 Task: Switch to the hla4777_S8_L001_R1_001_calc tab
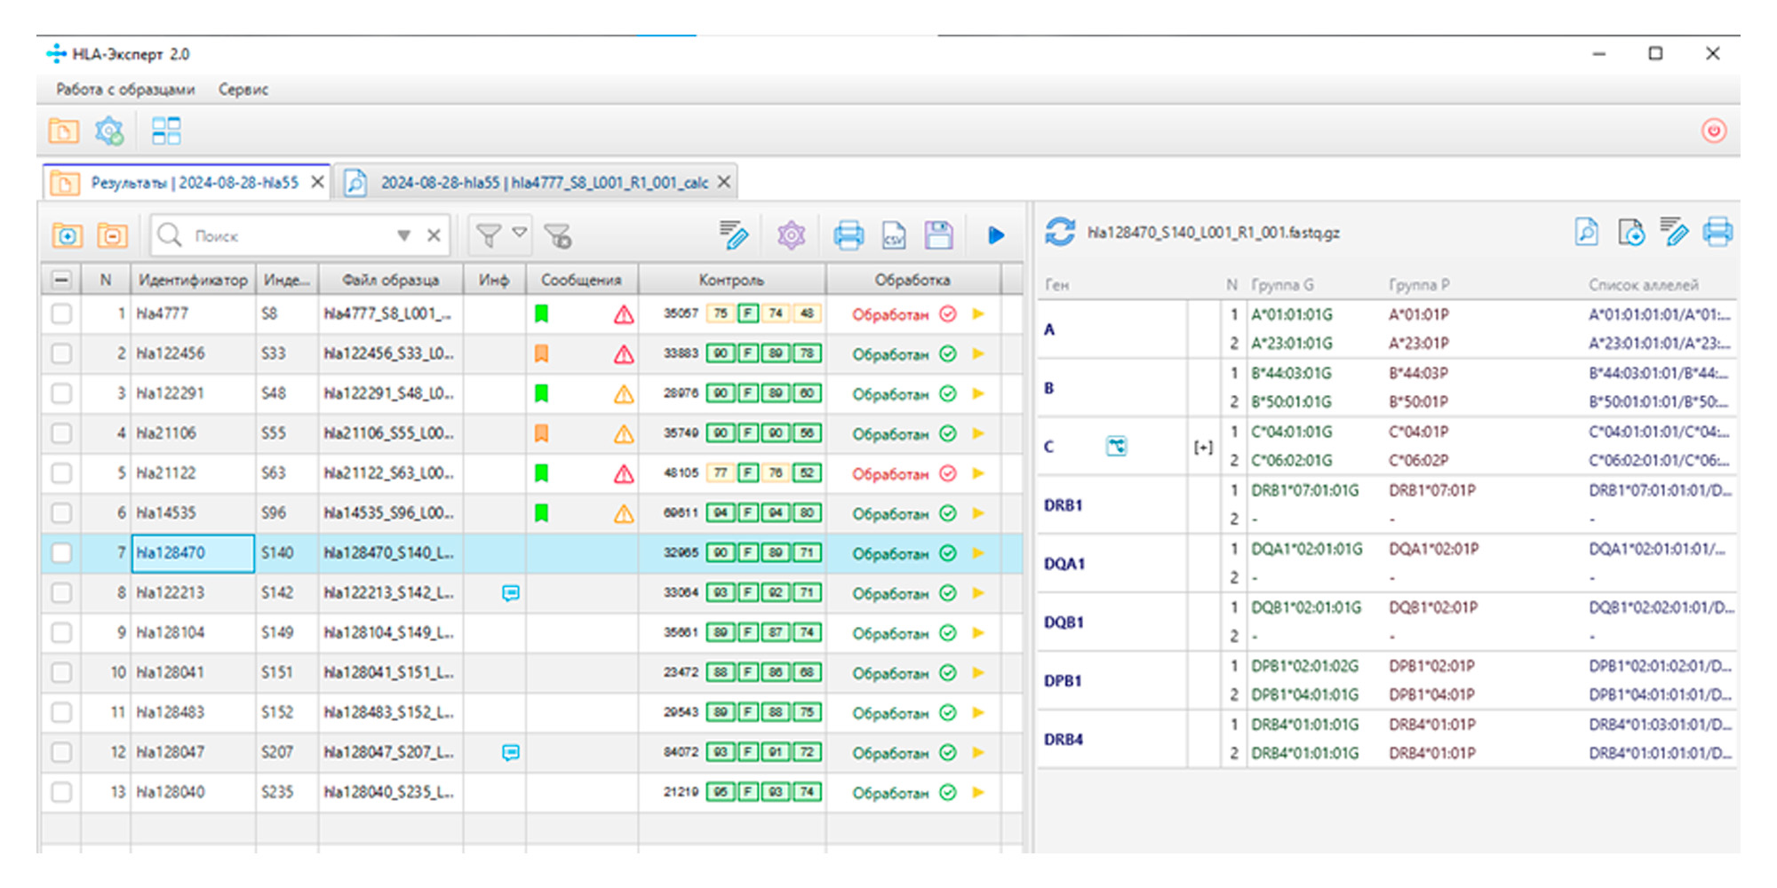click(544, 183)
